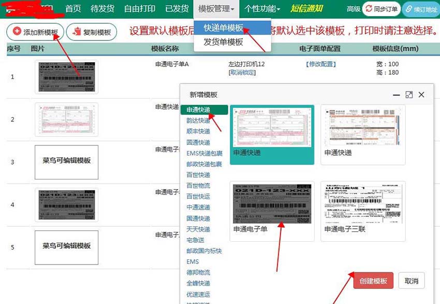The image size is (440, 304).
Task: Click the 添加新模板 plus icon button
Action: (x=35, y=32)
